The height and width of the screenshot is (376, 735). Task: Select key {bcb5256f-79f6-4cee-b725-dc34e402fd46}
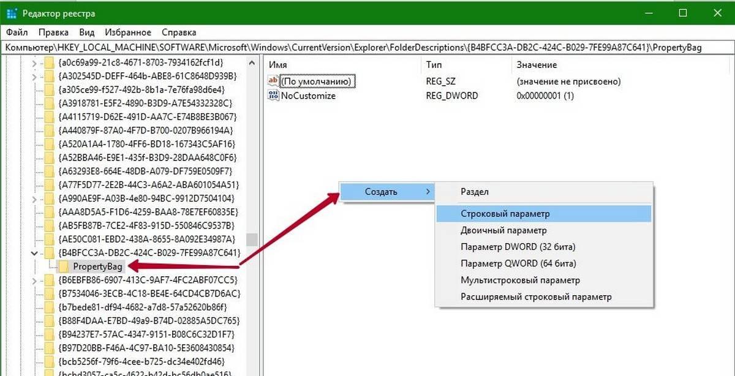click(x=141, y=361)
